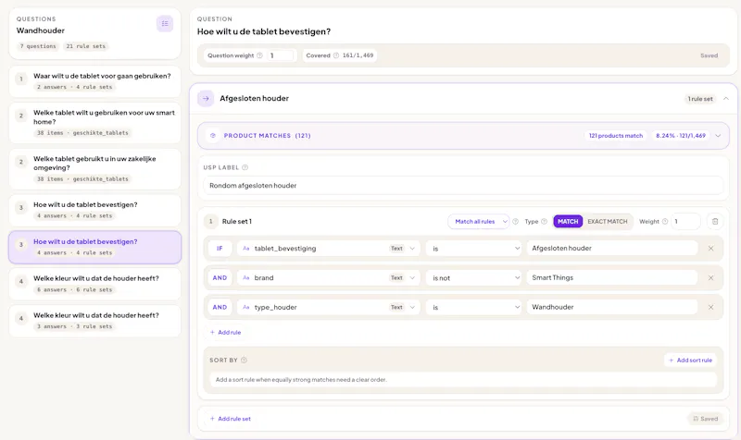Click the help icon next to Weight

[x=665, y=222]
